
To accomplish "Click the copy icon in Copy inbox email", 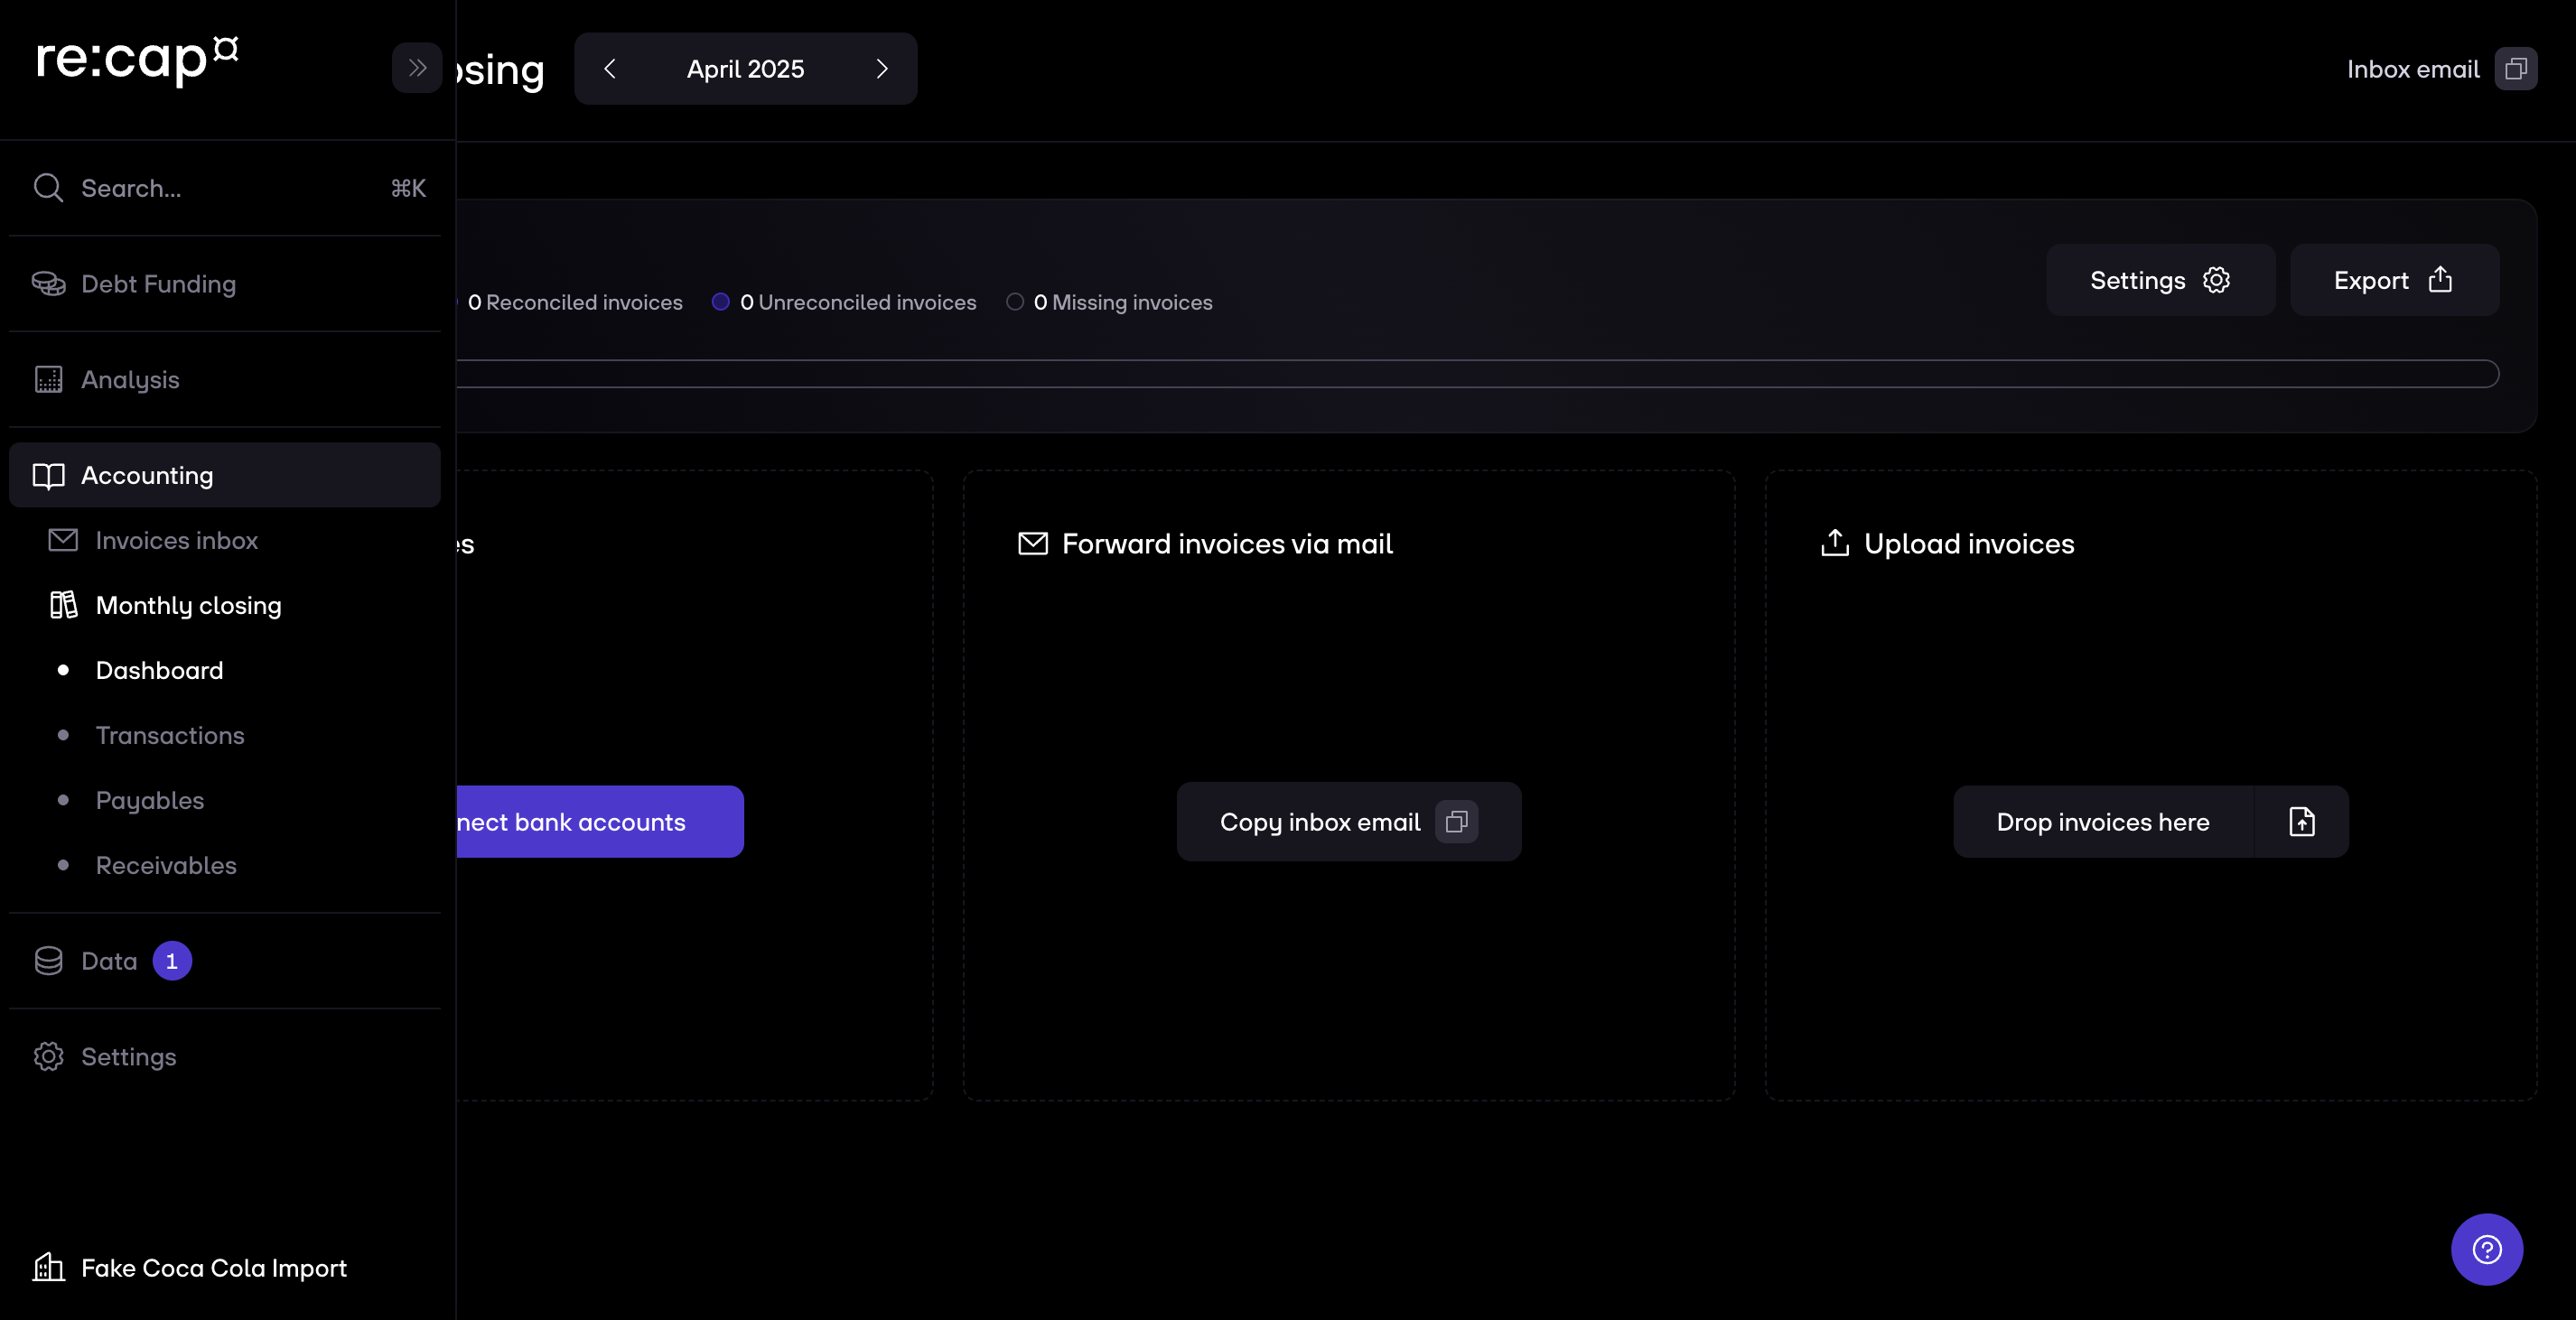I will pos(1456,822).
